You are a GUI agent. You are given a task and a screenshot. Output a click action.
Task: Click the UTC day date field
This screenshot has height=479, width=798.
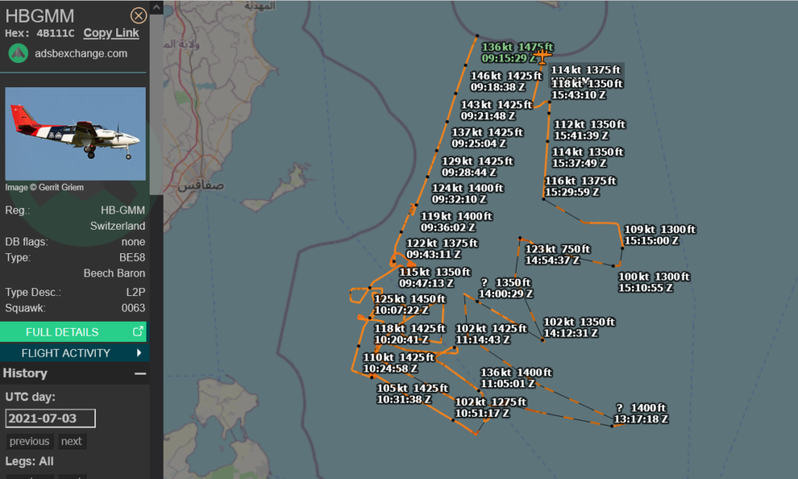(x=50, y=418)
